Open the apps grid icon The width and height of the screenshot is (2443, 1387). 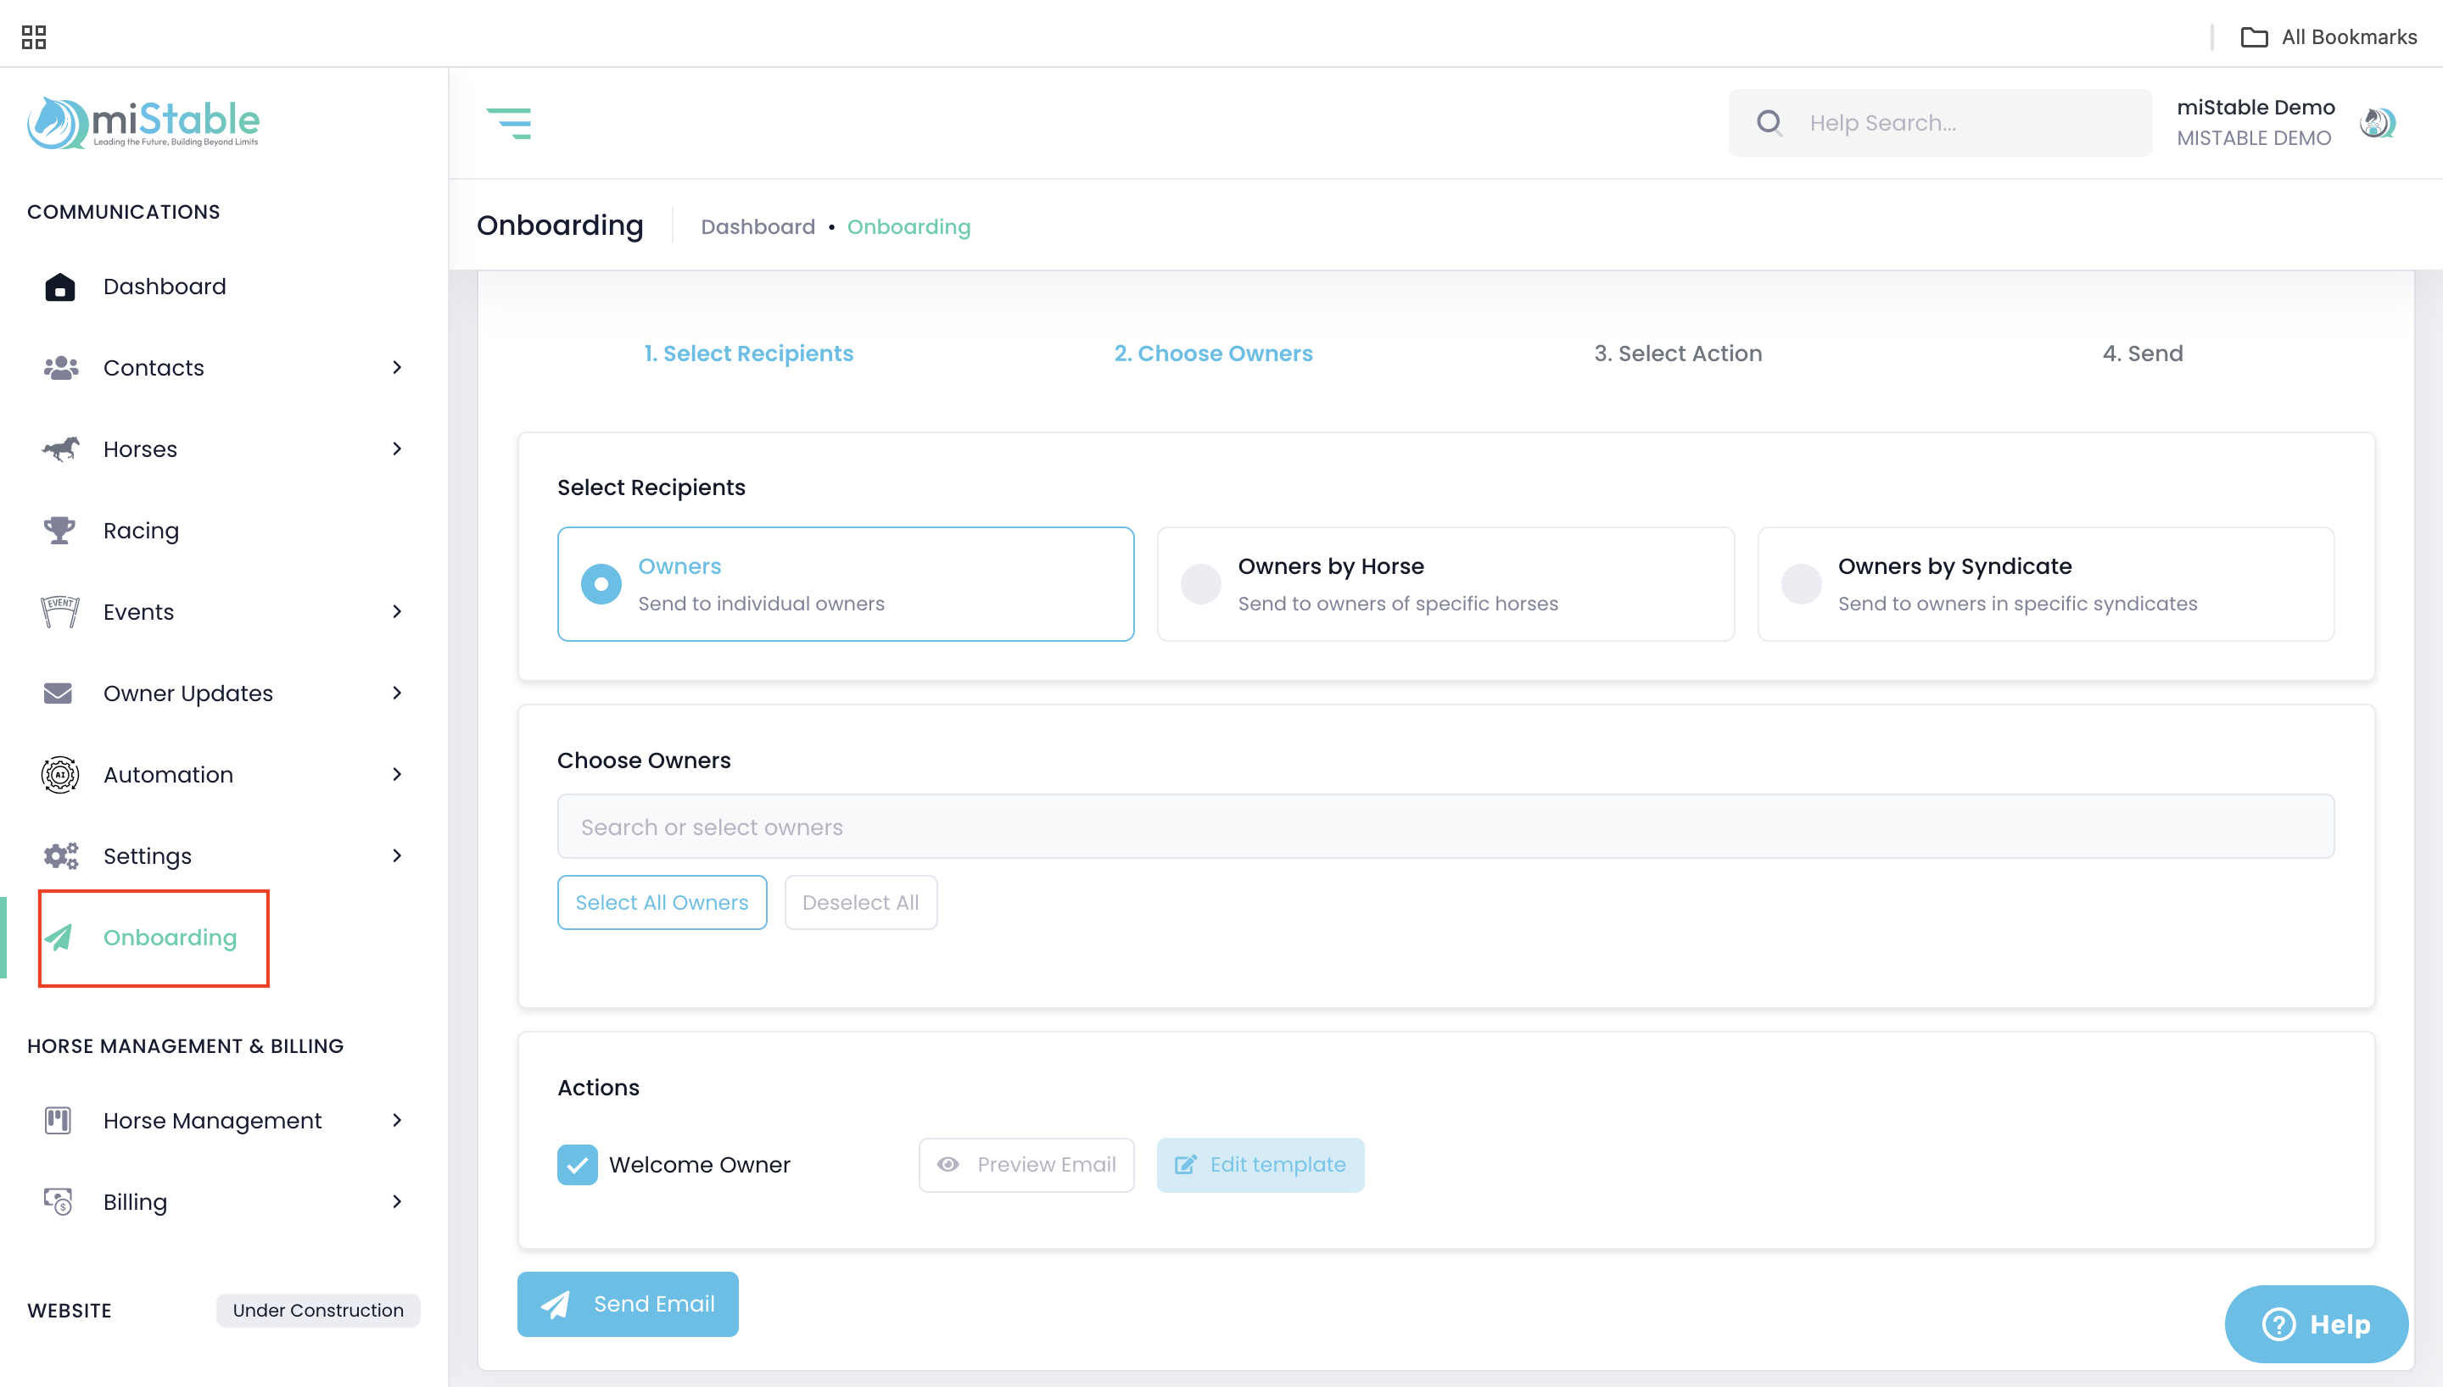tap(33, 37)
